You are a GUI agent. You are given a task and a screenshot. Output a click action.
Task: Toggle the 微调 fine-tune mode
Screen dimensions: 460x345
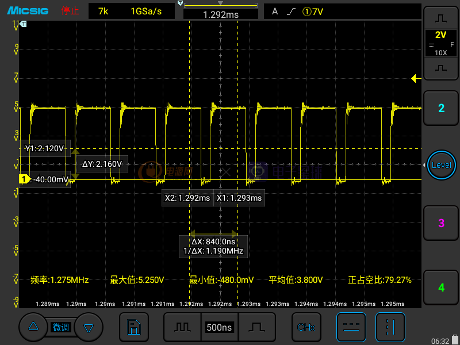(x=61, y=327)
